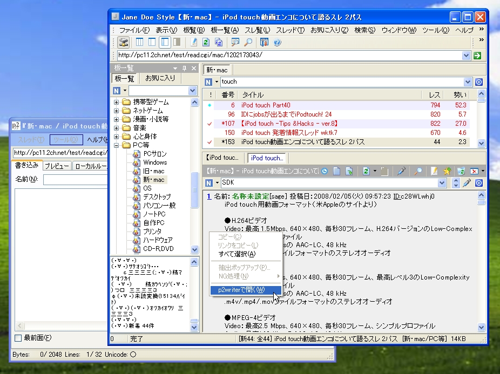Click the green reload icon in thread toolbar
Screen dimensions: 500x374
tap(366, 171)
